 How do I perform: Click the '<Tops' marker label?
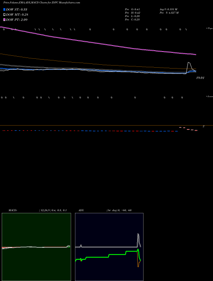point(210,29)
